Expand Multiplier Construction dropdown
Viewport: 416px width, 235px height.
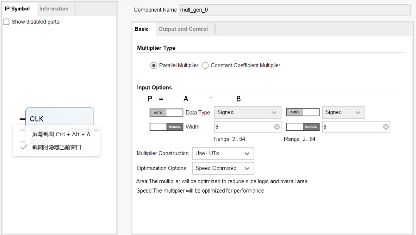pyautogui.click(x=223, y=154)
